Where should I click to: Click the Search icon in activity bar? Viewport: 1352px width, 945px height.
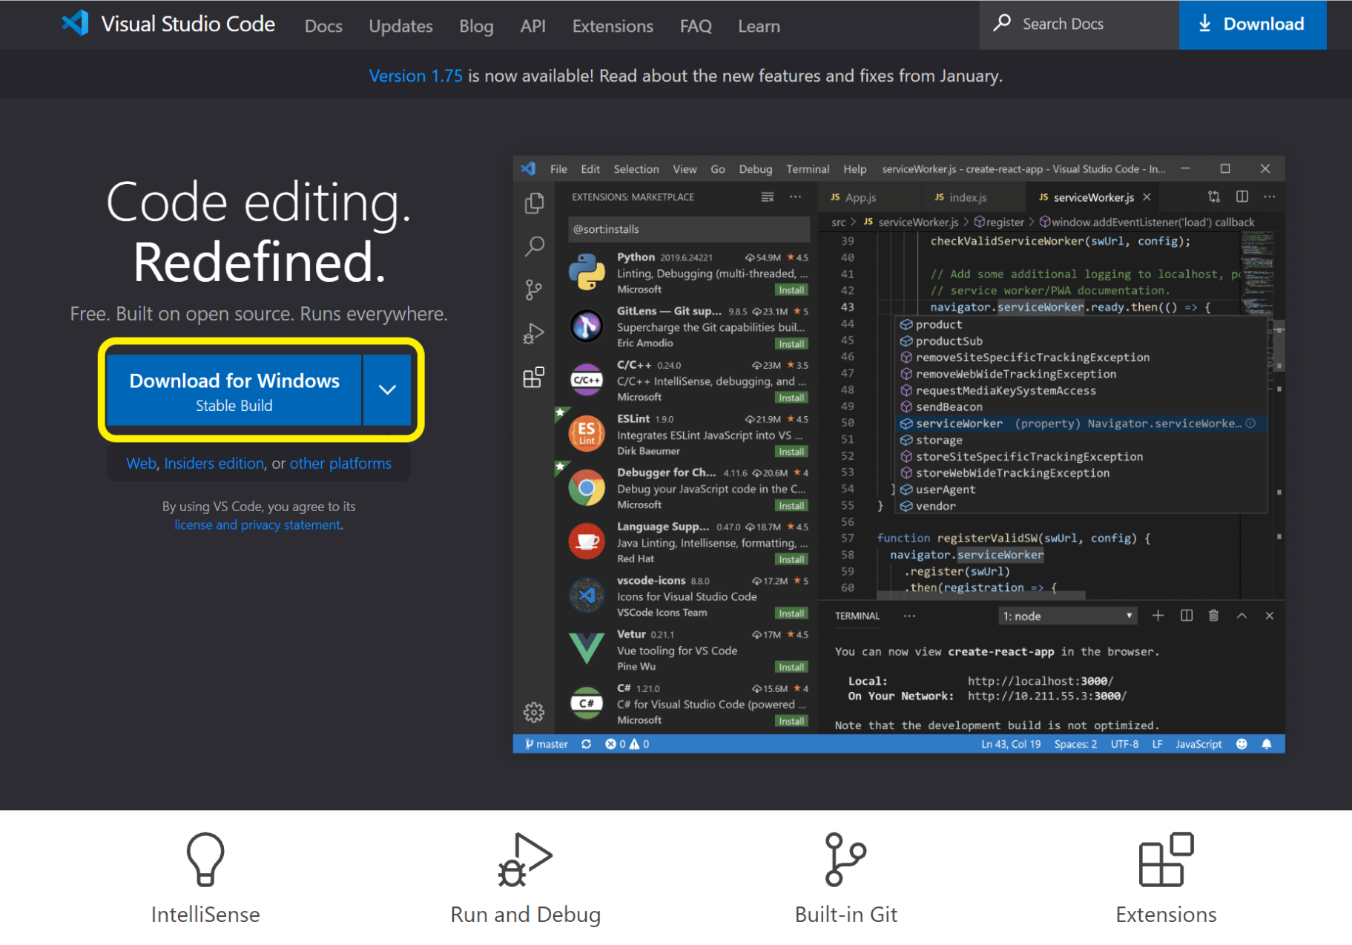click(534, 246)
